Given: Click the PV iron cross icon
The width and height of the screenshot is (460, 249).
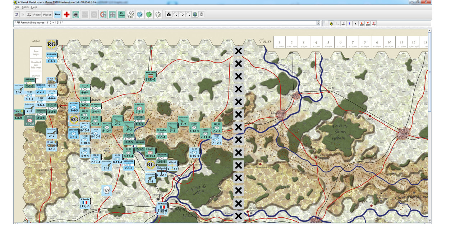Looking at the screenshot, I should 76,14.
